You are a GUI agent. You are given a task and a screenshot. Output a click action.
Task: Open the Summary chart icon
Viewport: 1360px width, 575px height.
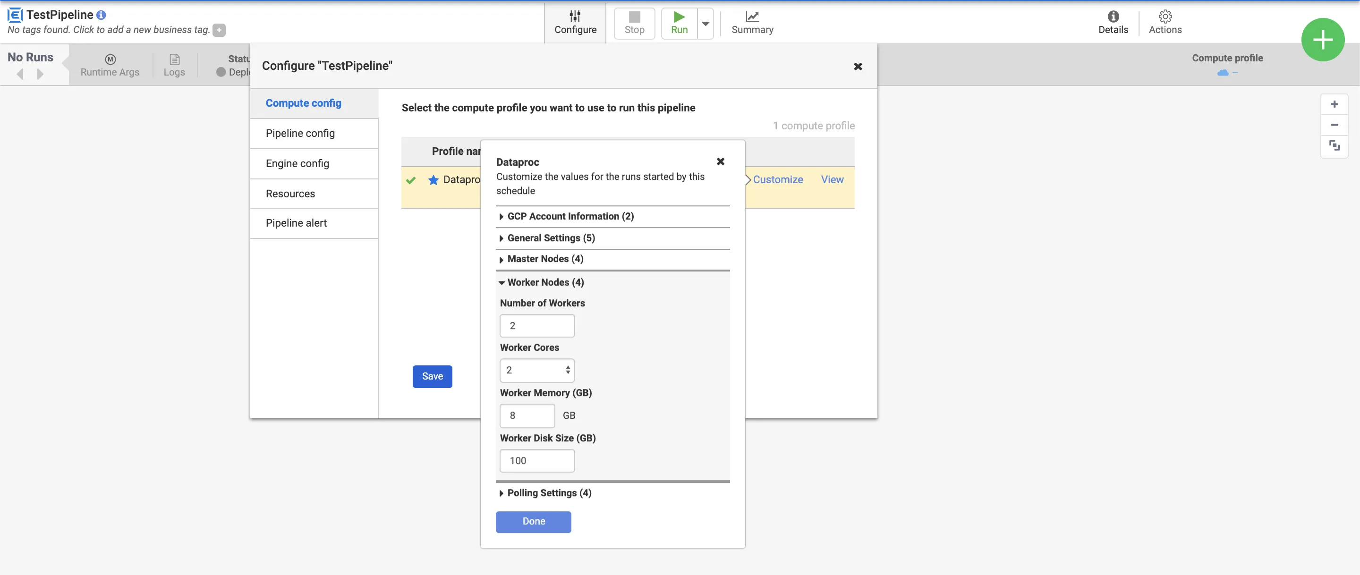click(752, 17)
